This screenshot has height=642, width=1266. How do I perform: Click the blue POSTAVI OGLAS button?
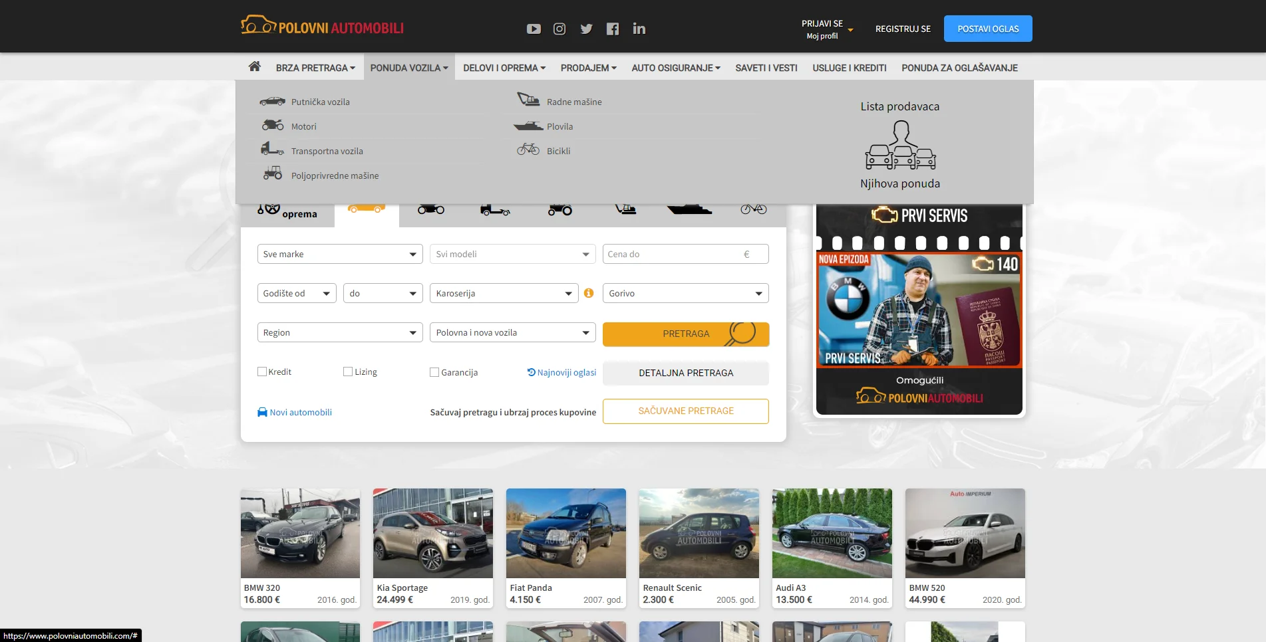coord(987,29)
